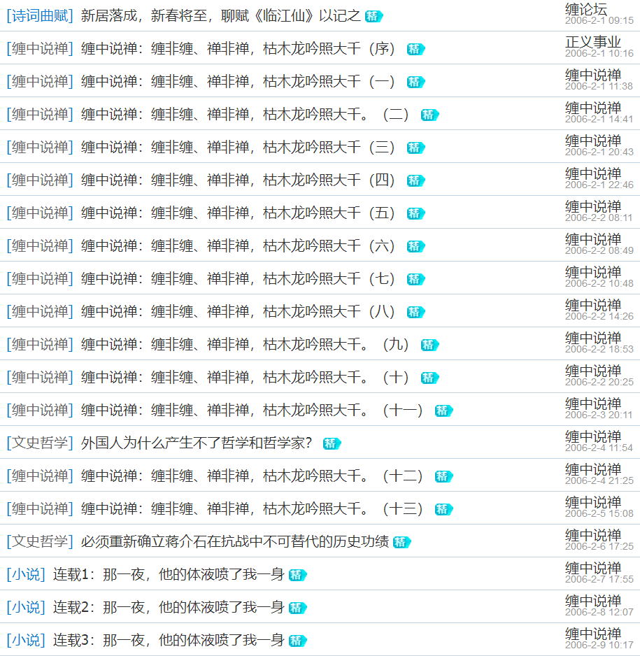
Task: Click the [文史哲学] tag on the 蒋介石 post
Action: (x=38, y=542)
